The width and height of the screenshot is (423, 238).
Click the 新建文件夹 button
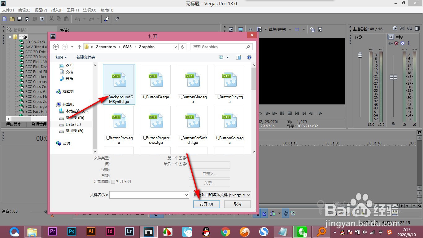pyautogui.click(x=86, y=57)
